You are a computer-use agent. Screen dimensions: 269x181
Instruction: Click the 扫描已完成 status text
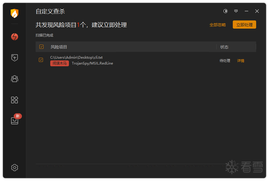[x=44, y=35]
